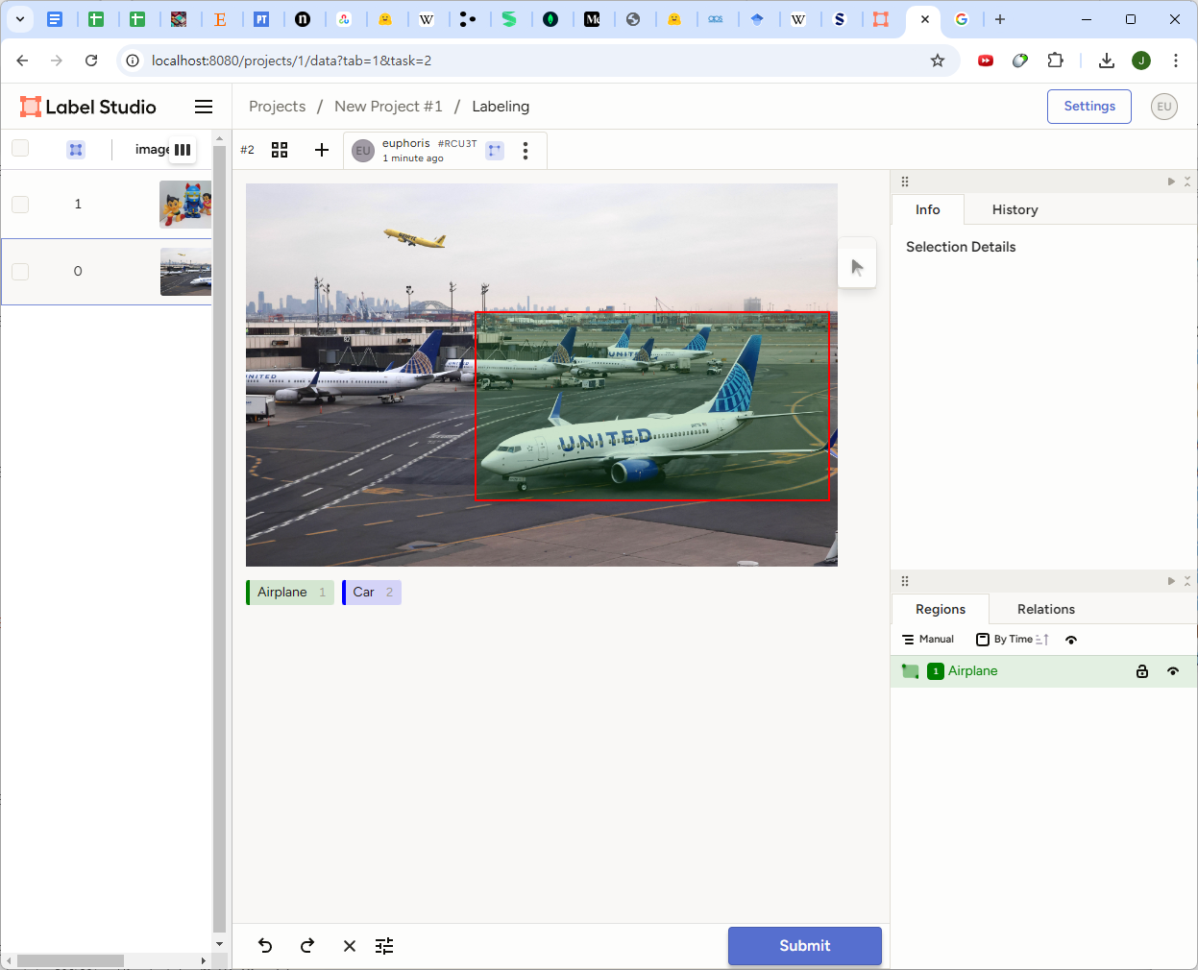Collapse the Regions panel using its arrows icon
Image resolution: width=1198 pixels, height=970 pixels.
click(1187, 581)
